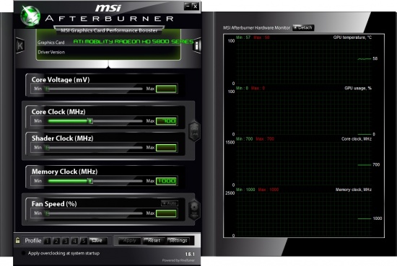397x266 pixels.
Task: Detach the hardware monitor panel
Action: pyautogui.click(x=303, y=27)
